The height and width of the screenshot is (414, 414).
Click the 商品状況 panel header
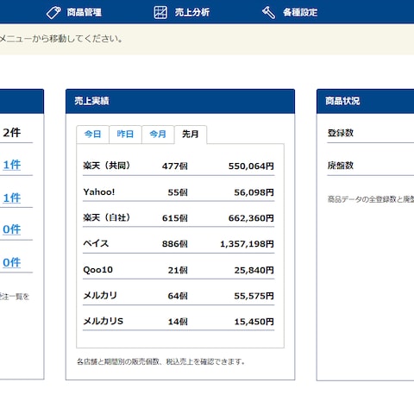point(366,101)
